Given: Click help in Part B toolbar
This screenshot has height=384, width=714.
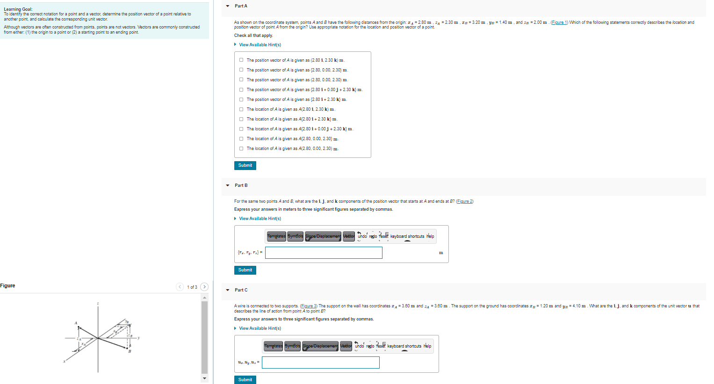Looking at the screenshot, I should (x=430, y=236).
